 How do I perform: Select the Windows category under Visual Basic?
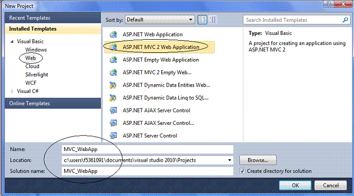click(36, 50)
